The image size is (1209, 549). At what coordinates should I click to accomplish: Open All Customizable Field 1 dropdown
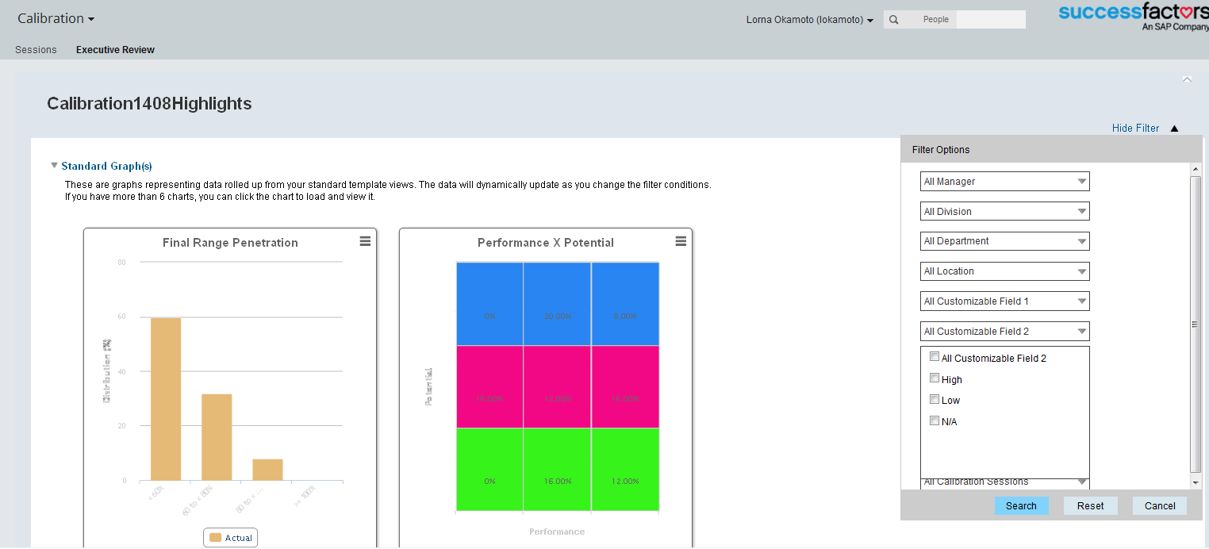click(1004, 301)
